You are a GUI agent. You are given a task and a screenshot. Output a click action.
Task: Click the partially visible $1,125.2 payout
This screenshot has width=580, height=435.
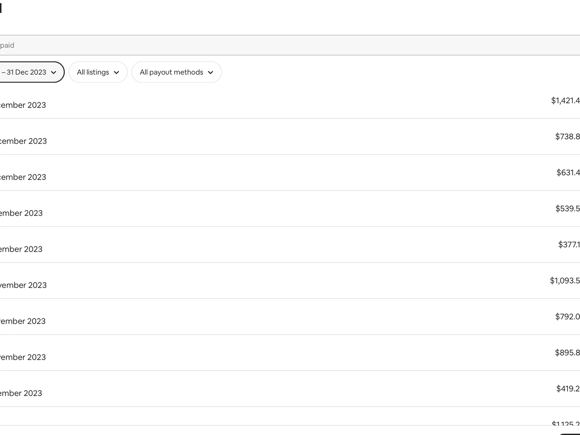(x=565, y=423)
